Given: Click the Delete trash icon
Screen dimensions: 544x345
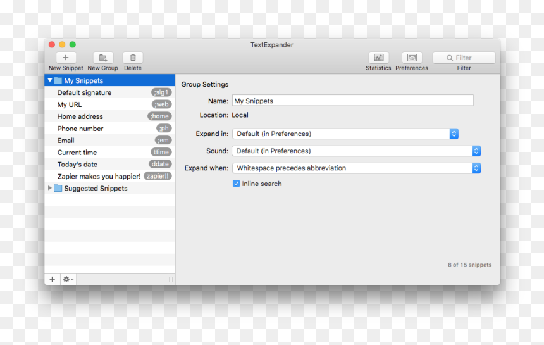Looking at the screenshot, I should point(133,58).
